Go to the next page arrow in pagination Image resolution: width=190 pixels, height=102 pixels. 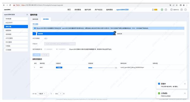pos(54,94)
